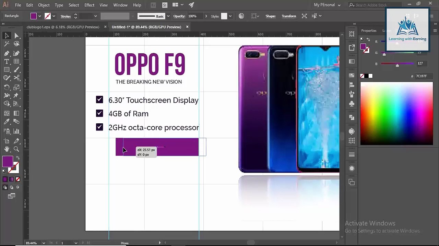Image resolution: width=439 pixels, height=246 pixels.
Task: Expand the zoom level dropdown in status bar
Action: [44, 243]
